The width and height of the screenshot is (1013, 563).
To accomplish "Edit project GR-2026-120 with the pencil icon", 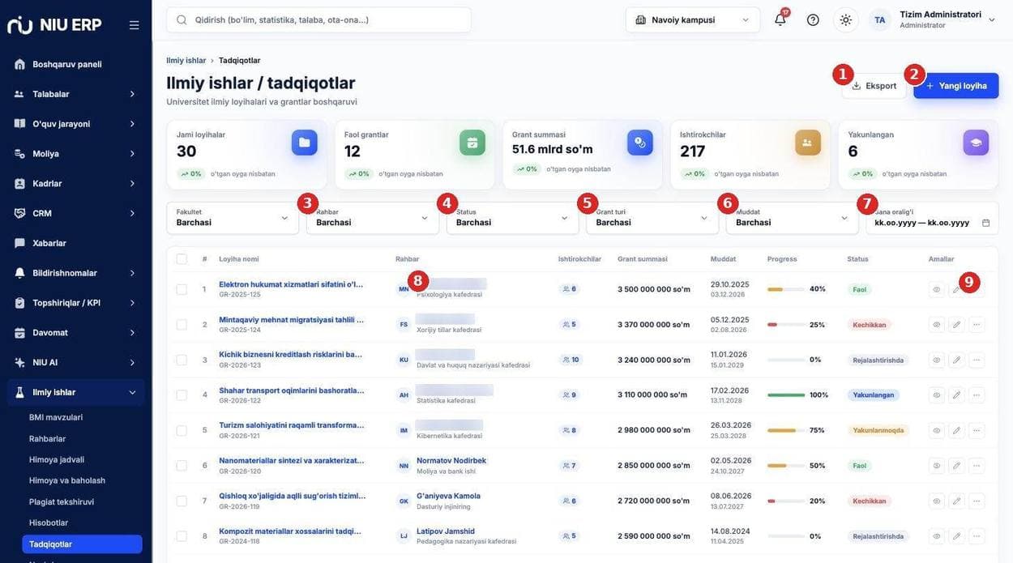I will point(956,466).
